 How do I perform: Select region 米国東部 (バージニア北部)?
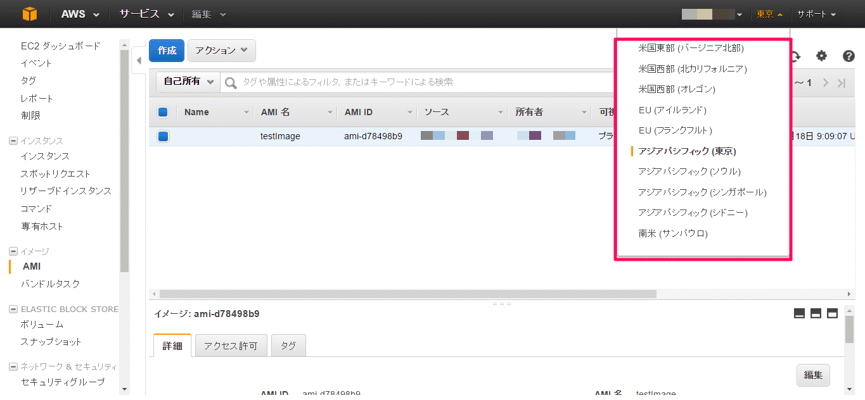691,48
